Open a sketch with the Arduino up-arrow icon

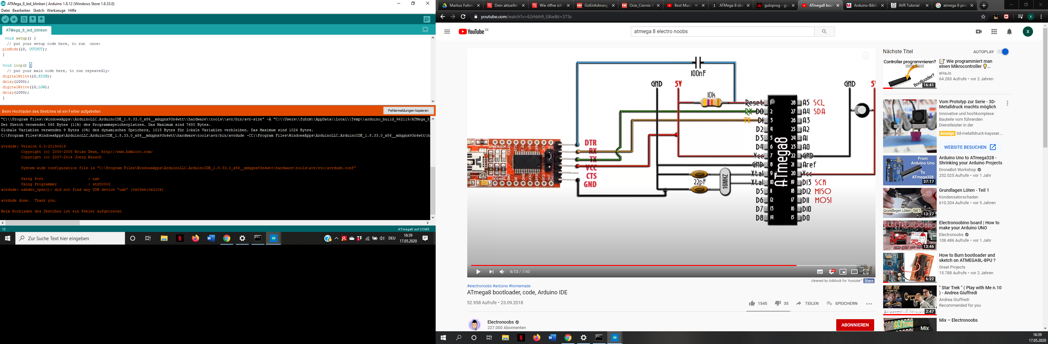click(x=33, y=19)
